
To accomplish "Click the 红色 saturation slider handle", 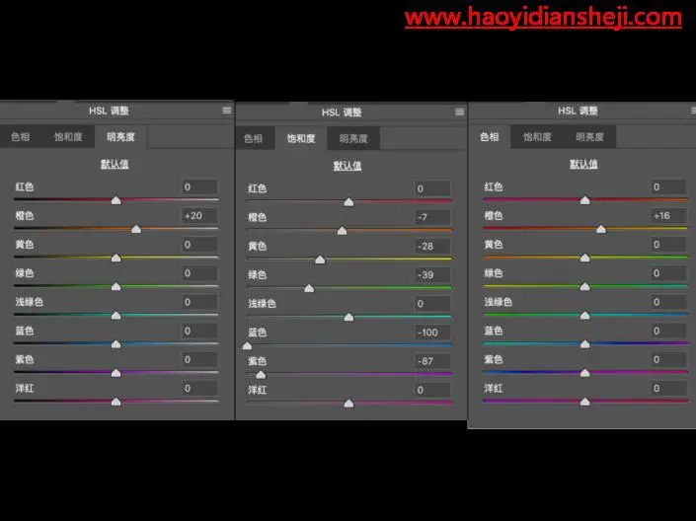I will coord(348,202).
